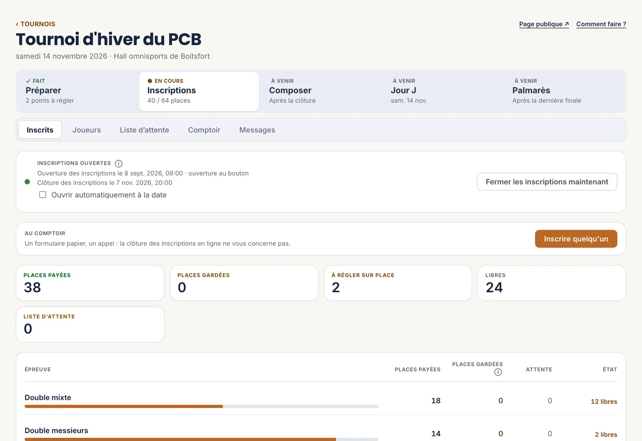Click the Double messieurs progress bar

tap(201, 439)
